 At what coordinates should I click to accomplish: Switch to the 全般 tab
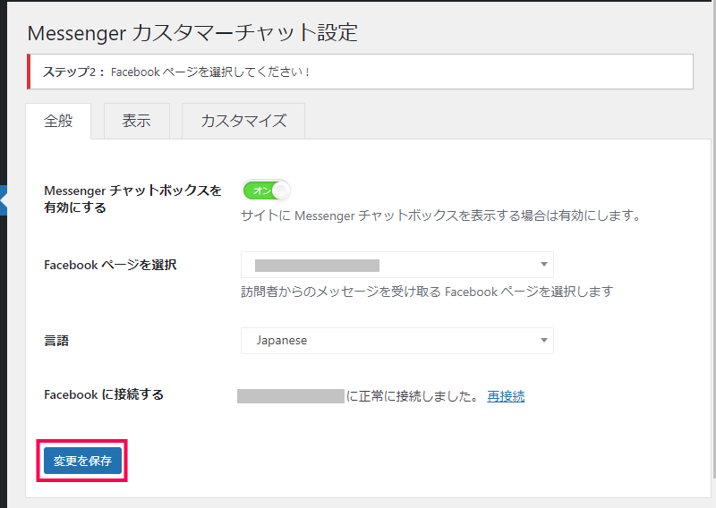pos(58,121)
